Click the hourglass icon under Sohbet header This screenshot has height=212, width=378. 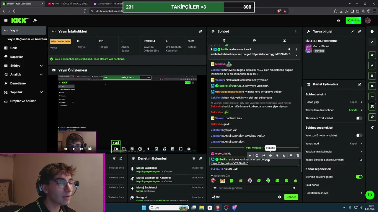point(284,40)
